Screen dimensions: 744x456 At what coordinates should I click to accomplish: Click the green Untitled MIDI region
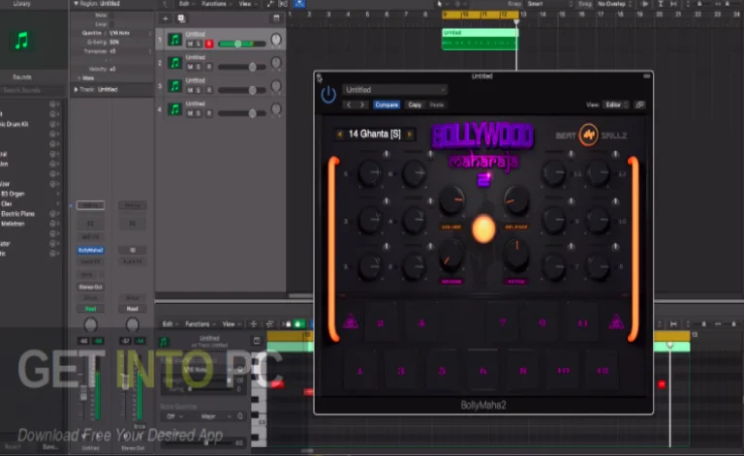480,39
